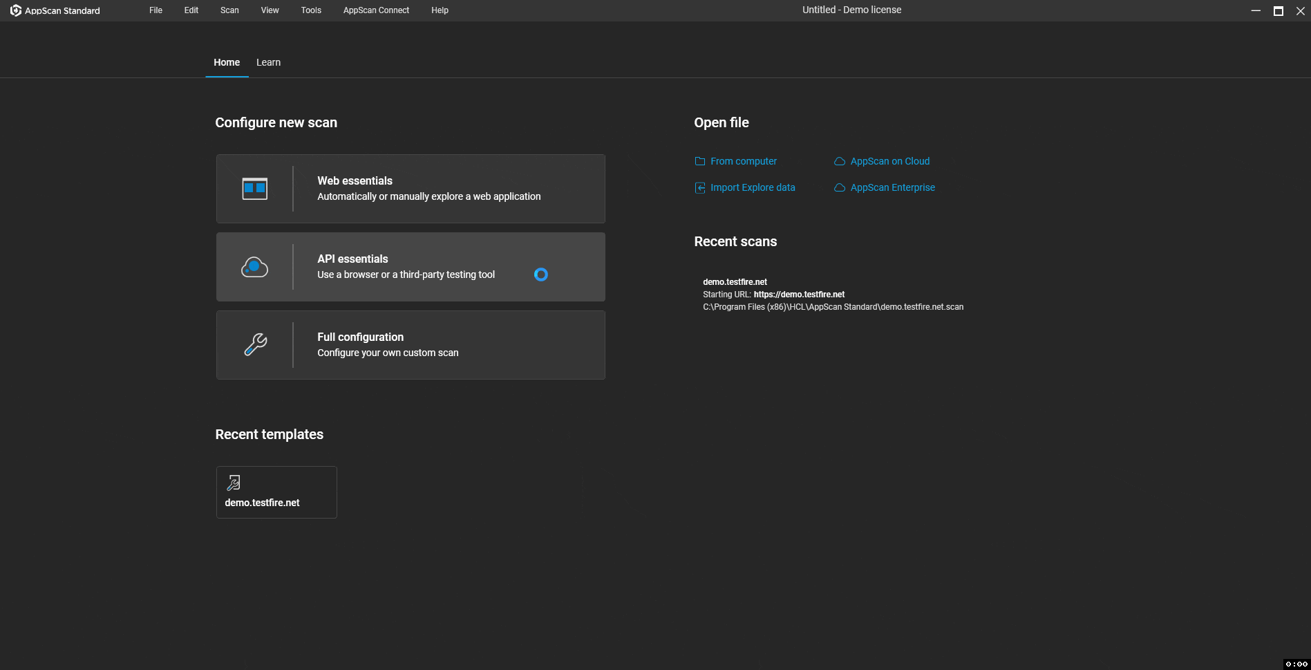Open the View menu
Screen dimensions: 1311x670
coord(270,10)
